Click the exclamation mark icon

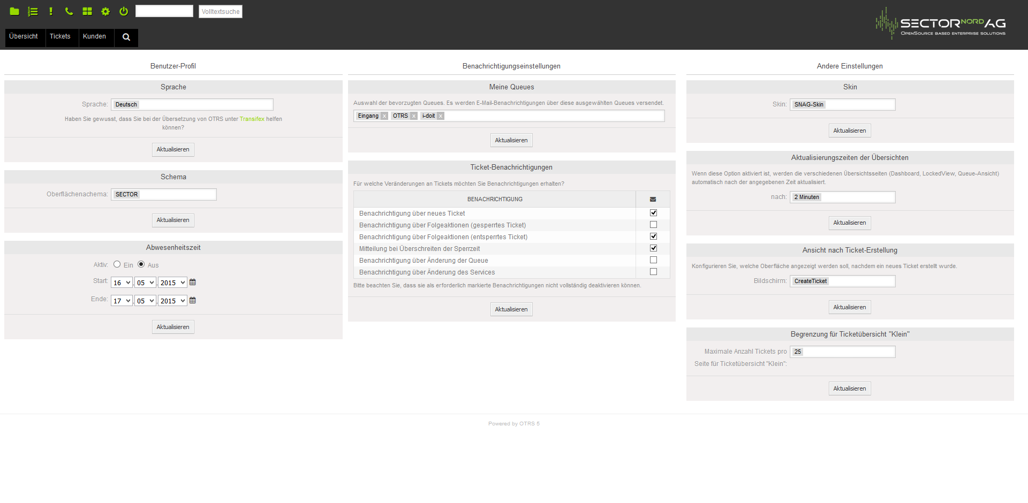51,11
